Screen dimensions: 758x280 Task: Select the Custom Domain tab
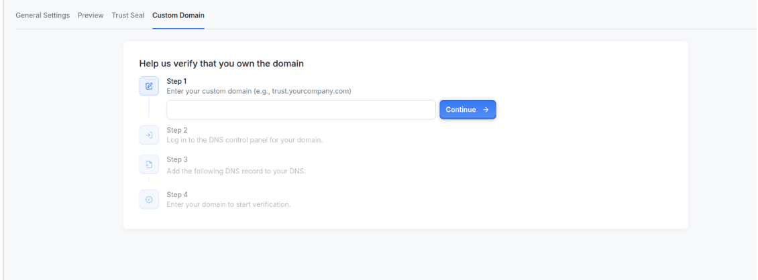coord(178,15)
